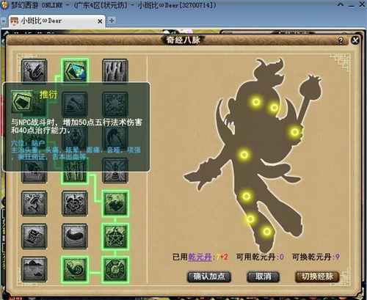This screenshot has height=300, width=367.
Task: Open the purple 乾元丹 link
Action: pyautogui.click(x=200, y=257)
